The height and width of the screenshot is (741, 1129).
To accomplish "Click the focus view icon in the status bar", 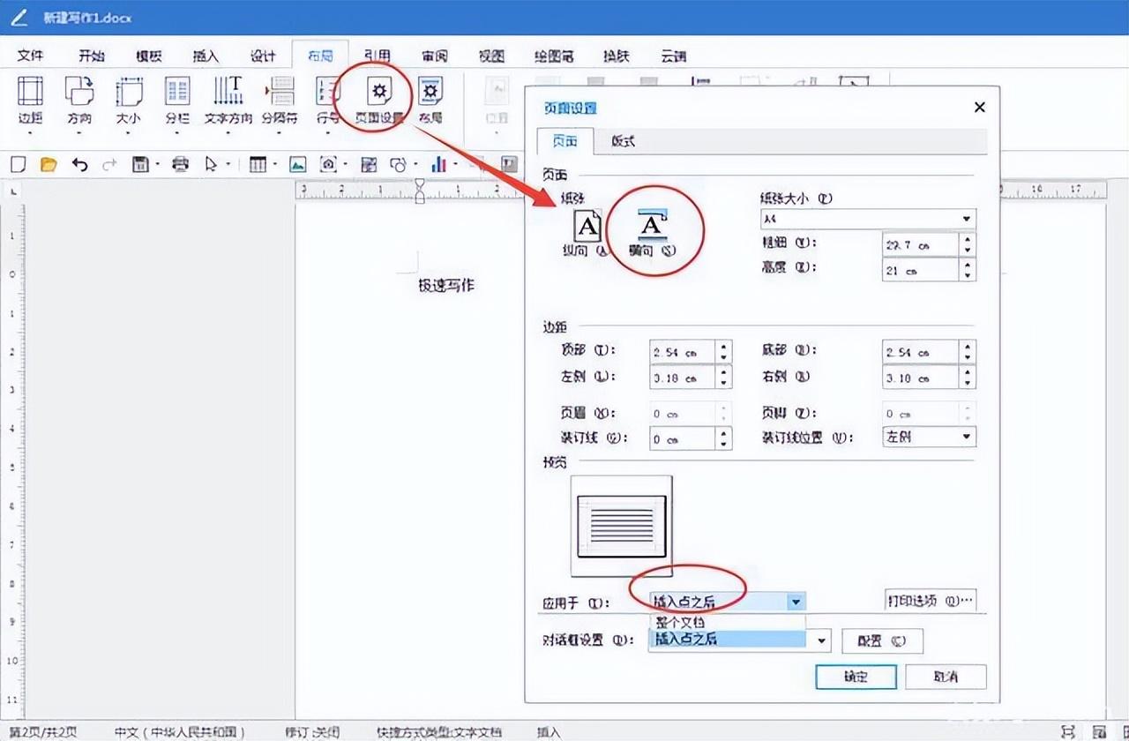I will click(x=1068, y=731).
